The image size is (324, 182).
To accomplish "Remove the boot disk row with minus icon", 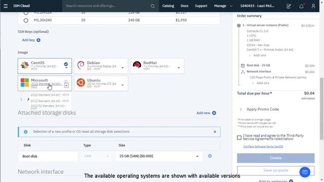I will pos(210,156).
